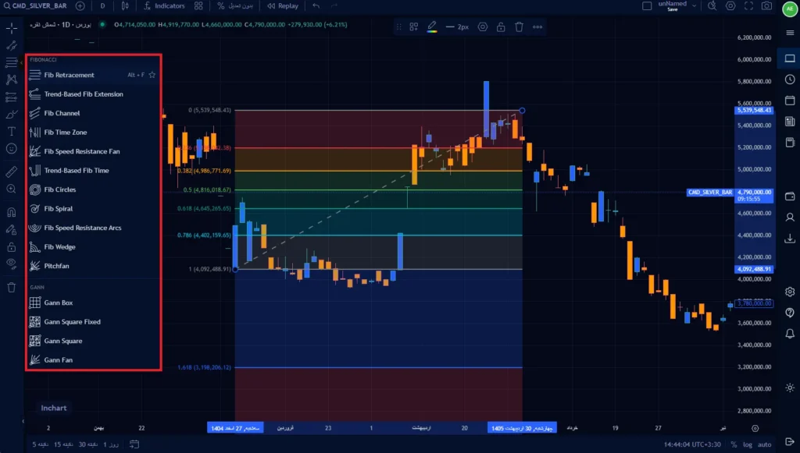Screen dimensions: 800x453
Task: Favorite the Fib Retracement tool star
Action: 152,75
